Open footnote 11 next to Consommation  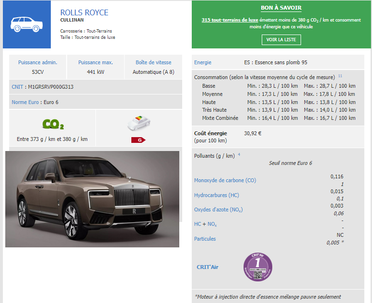[340, 76]
